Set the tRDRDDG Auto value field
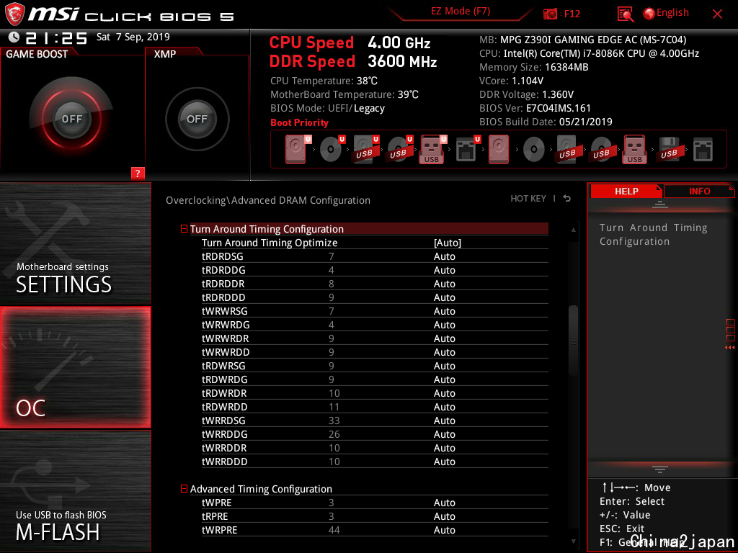The image size is (738, 553). tap(444, 270)
